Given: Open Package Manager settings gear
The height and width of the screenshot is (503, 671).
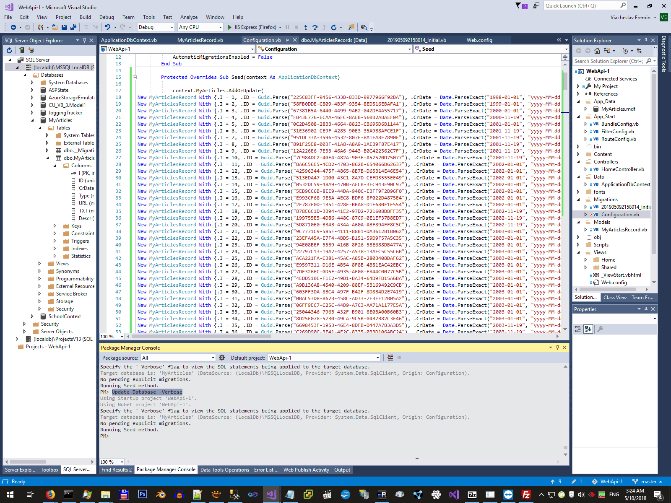Looking at the screenshot, I should [222, 358].
